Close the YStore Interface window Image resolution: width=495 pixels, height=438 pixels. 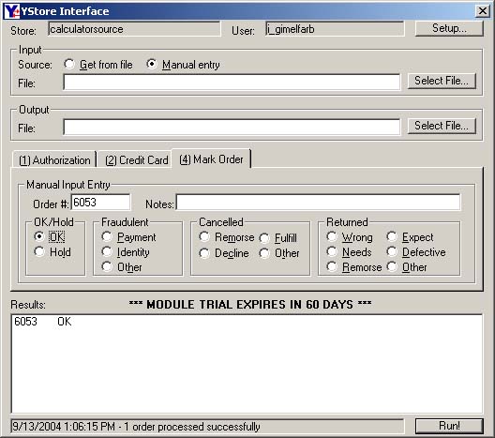click(x=483, y=11)
